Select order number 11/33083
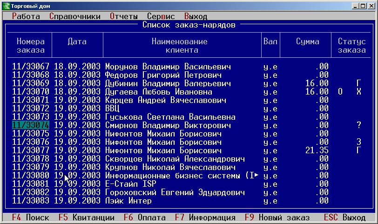Image resolution: width=378 pixels, height=224 pixels. 31,200
